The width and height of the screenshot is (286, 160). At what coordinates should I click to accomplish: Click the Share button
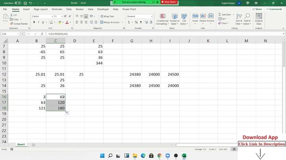tap(257, 9)
